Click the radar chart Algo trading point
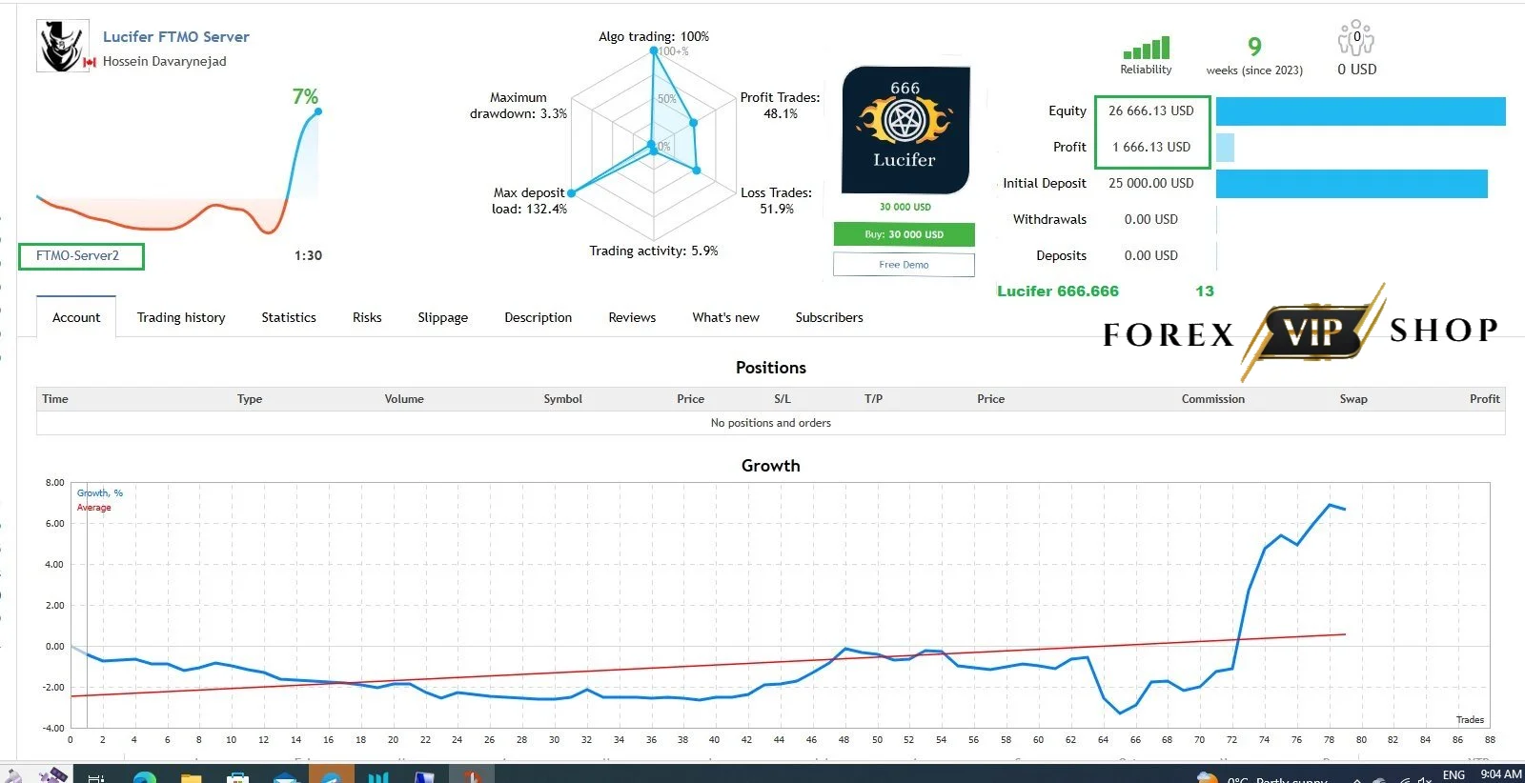 tap(654, 50)
